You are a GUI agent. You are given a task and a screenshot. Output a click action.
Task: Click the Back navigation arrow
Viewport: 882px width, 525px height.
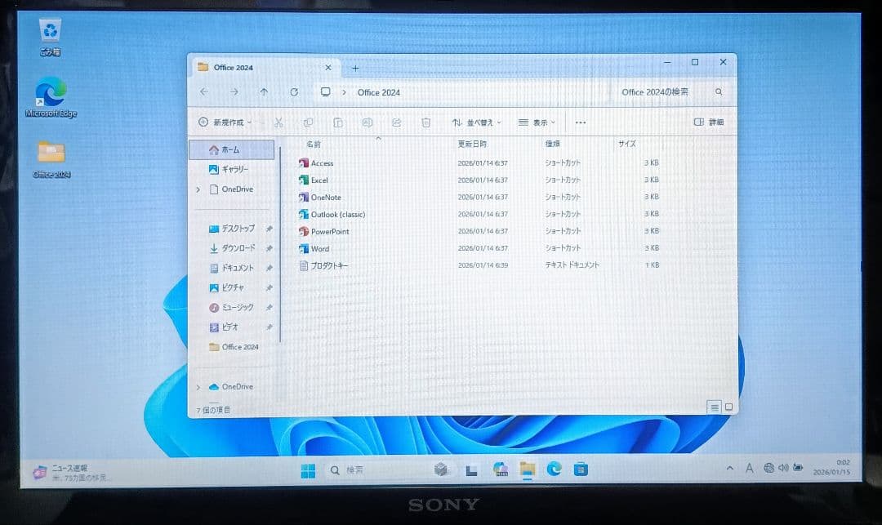[x=203, y=92]
